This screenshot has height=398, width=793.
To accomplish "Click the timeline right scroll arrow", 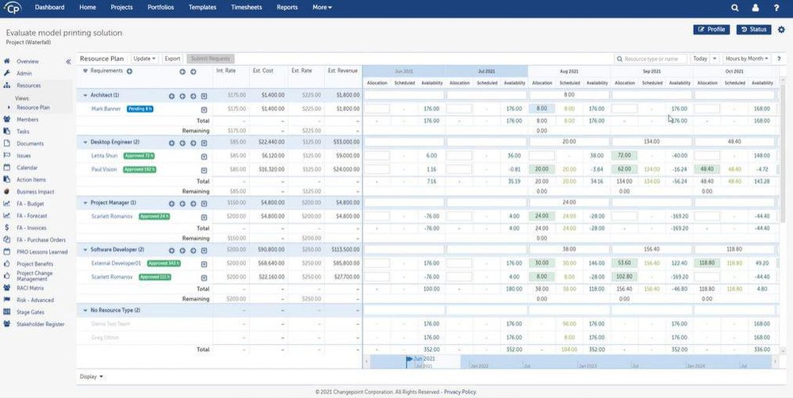I will (x=776, y=362).
